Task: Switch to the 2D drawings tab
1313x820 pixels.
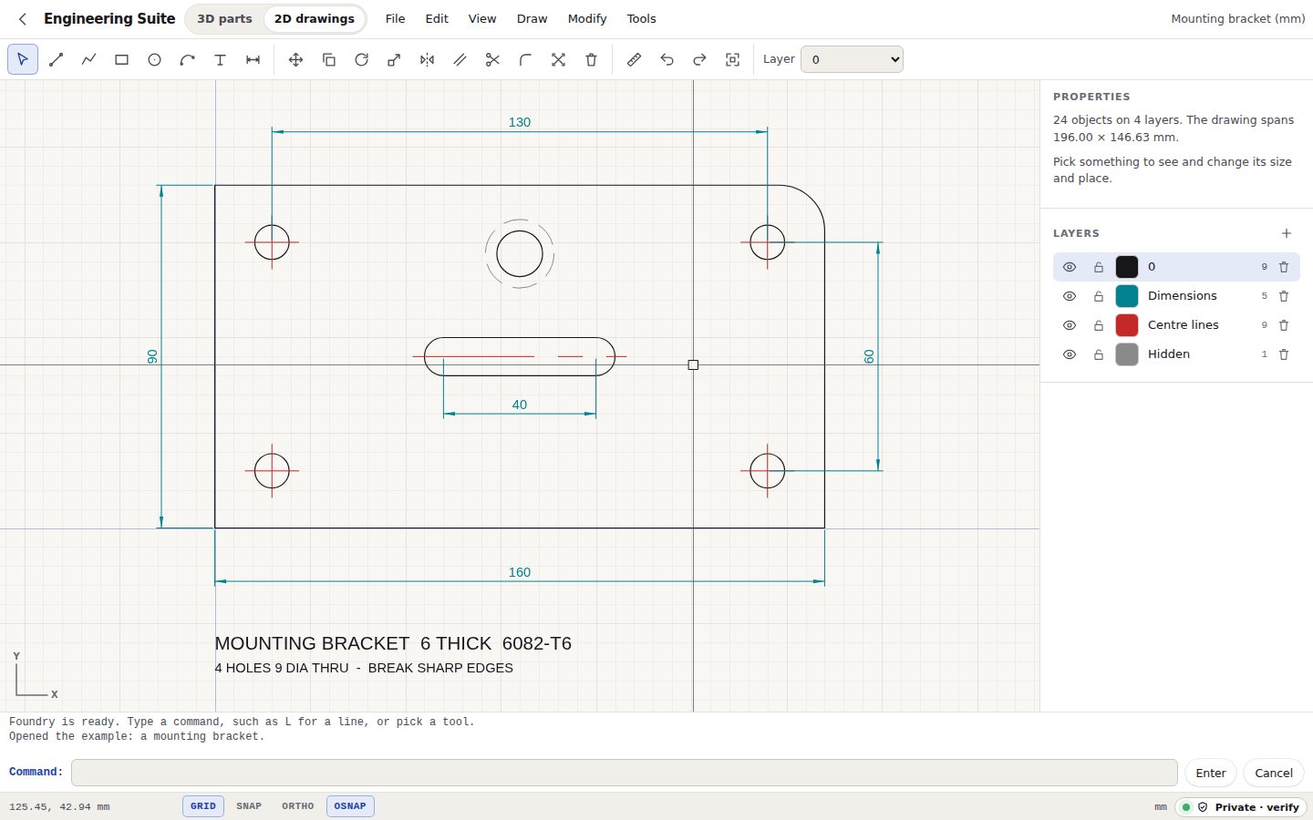Action: pos(315,18)
